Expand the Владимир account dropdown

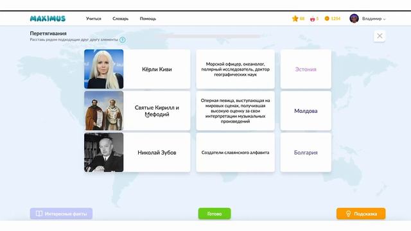pos(374,19)
